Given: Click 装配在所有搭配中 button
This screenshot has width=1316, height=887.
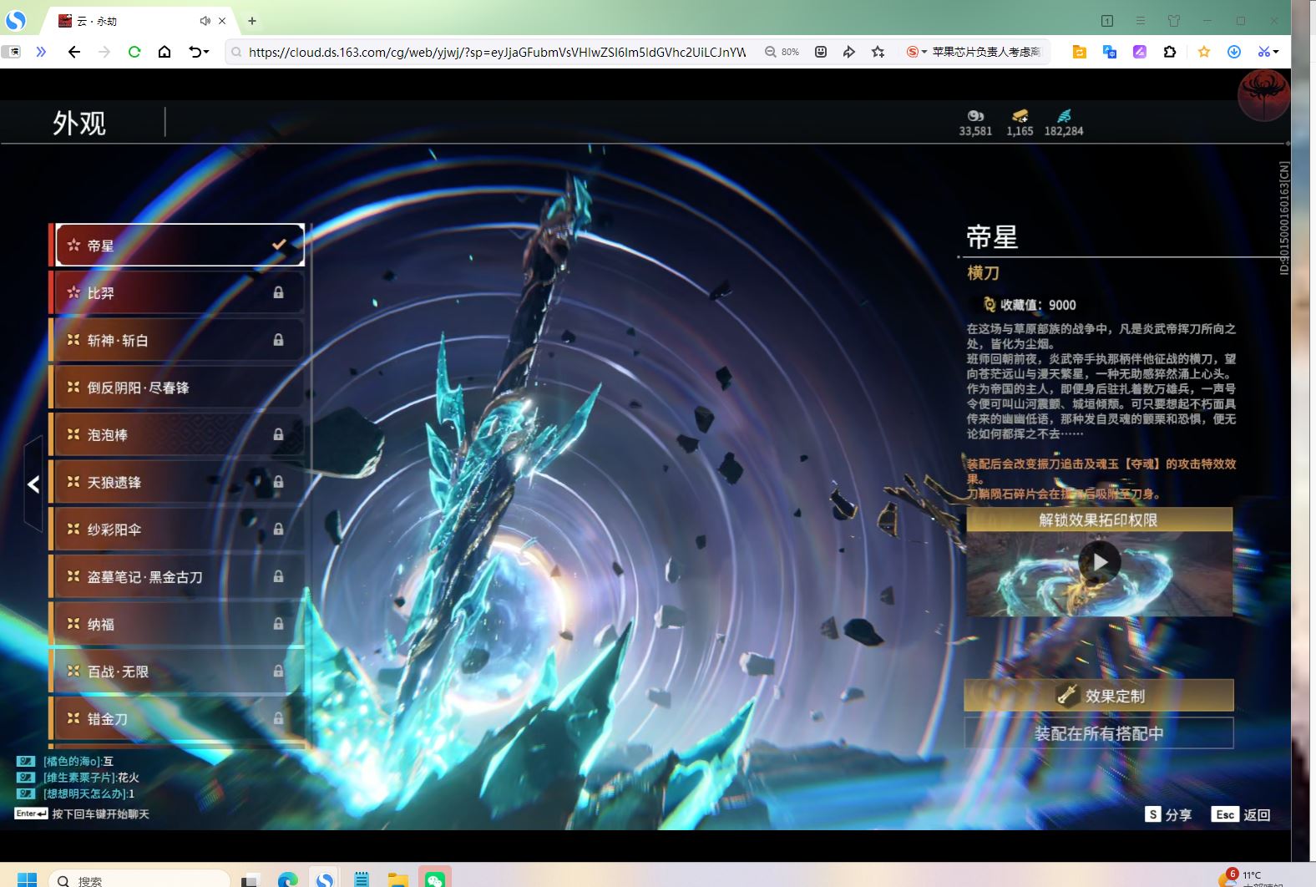Looking at the screenshot, I should [x=1099, y=733].
